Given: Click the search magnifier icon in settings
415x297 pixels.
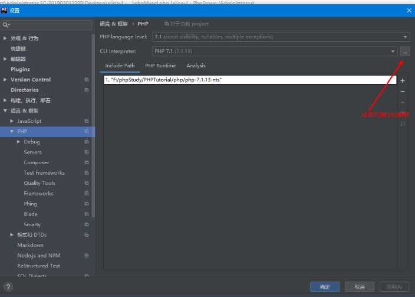Looking at the screenshot, I should tap(5, 25).
